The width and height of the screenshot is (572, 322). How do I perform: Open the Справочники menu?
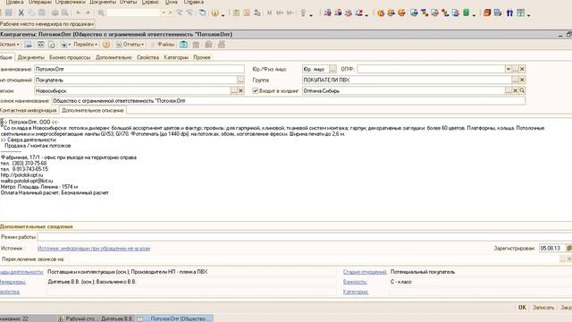(70, 2)
